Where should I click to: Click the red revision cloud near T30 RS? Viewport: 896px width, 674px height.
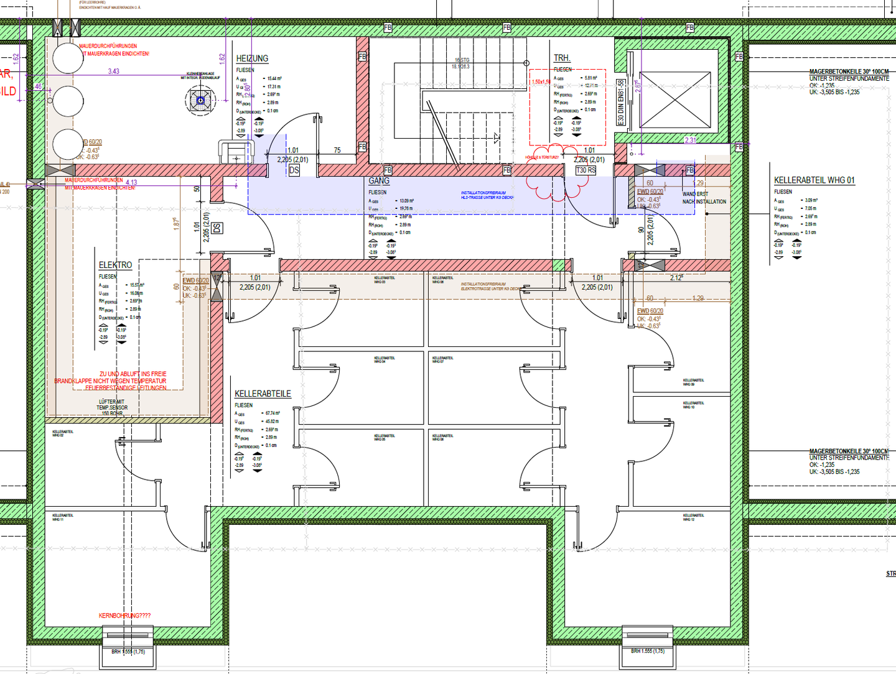[x=549, y=174]
